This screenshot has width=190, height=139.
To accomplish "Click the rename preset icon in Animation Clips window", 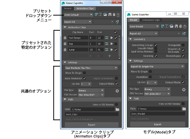I will point(101,15).
